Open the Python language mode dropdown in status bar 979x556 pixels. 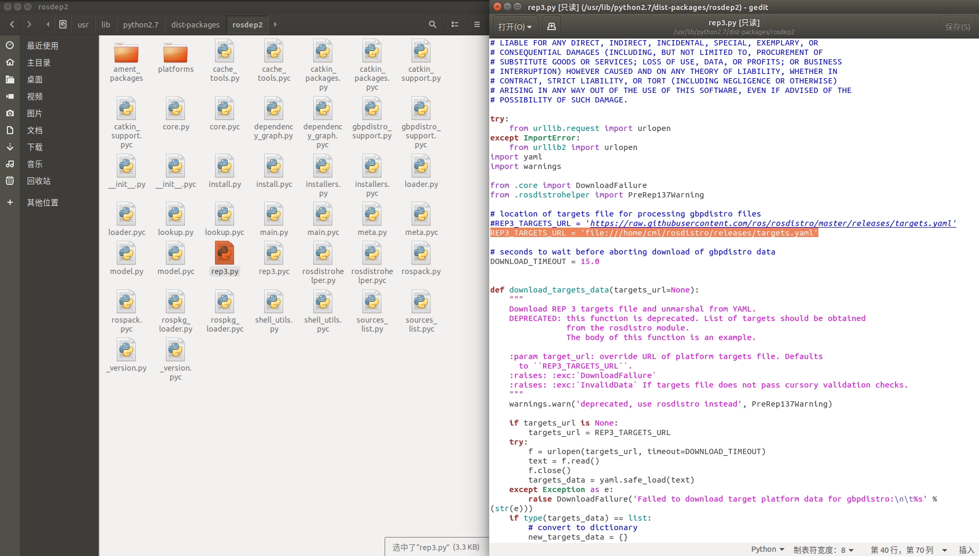click(x=766, y=549)
